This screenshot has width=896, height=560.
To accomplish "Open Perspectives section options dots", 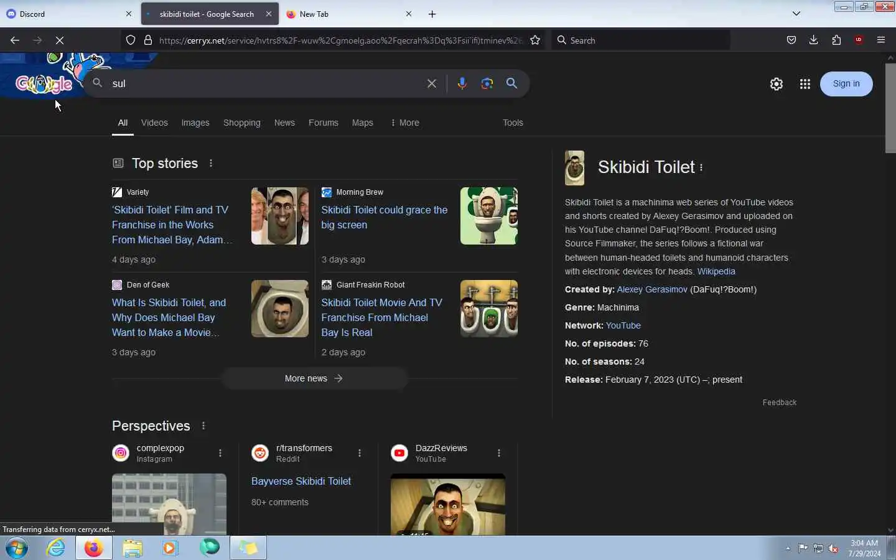I will tap(203, 426).
